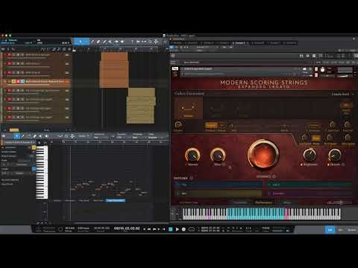
Task: Select the blue switch row in the instrument
Action: pos(218,185)
